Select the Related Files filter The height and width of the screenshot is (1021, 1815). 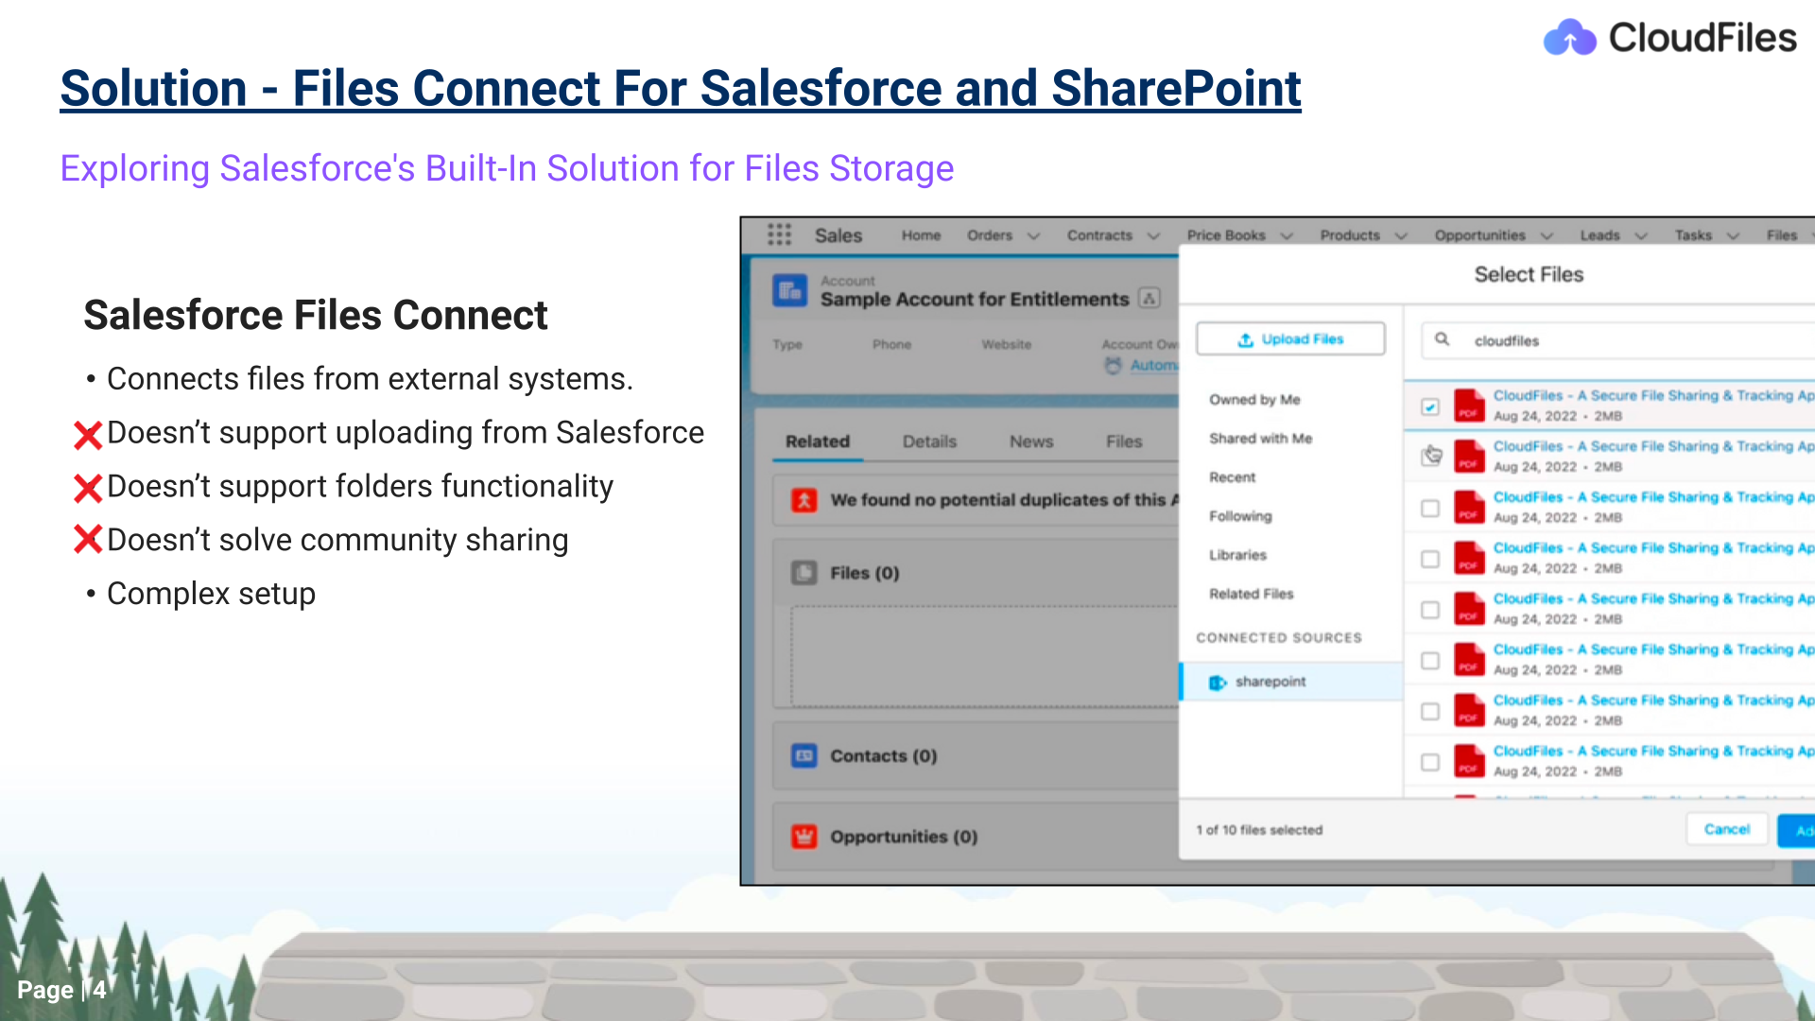(x=1251, y=594)
